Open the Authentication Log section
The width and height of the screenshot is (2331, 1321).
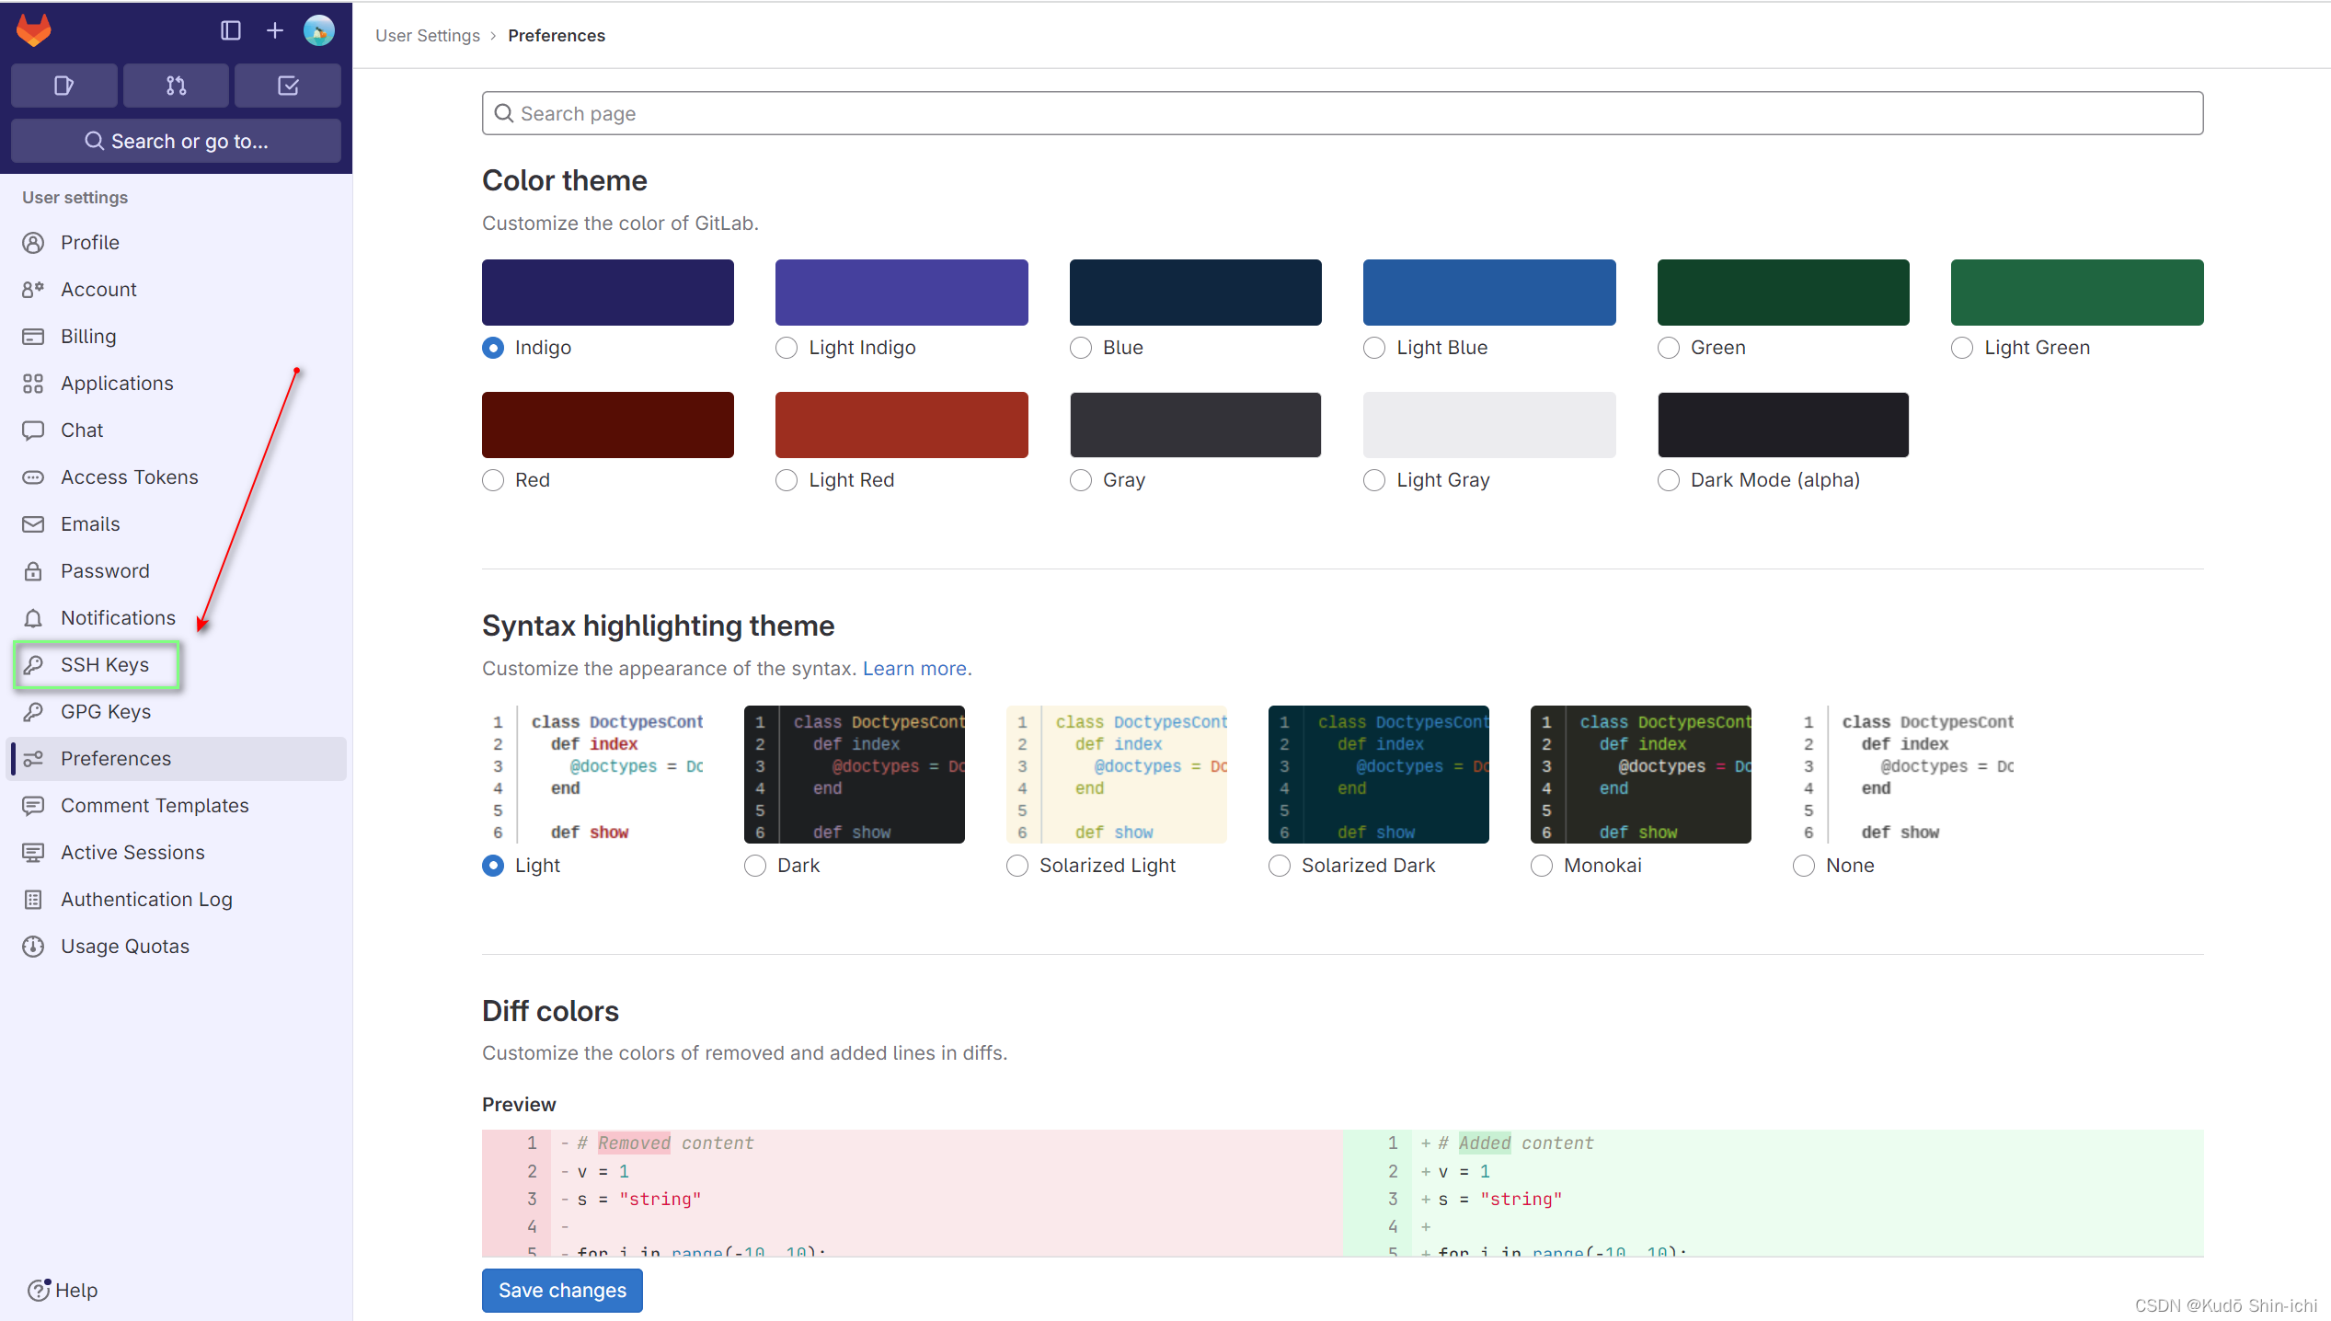pos(146,899)
